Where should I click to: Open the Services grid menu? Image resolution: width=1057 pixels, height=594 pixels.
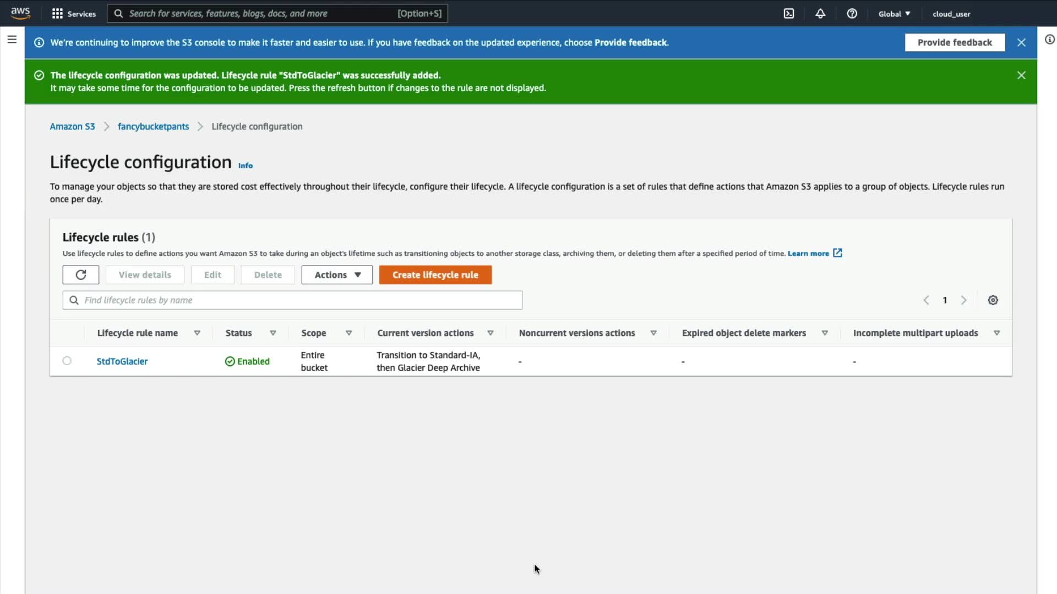pos(57,14)
